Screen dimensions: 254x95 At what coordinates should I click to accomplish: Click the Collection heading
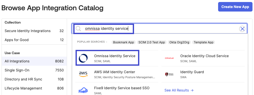click(x=13, y=22)
